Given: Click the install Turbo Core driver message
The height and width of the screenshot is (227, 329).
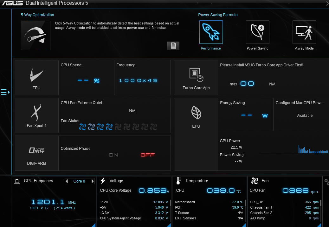Looking at the screenshot, I should (x=261, y=65).
